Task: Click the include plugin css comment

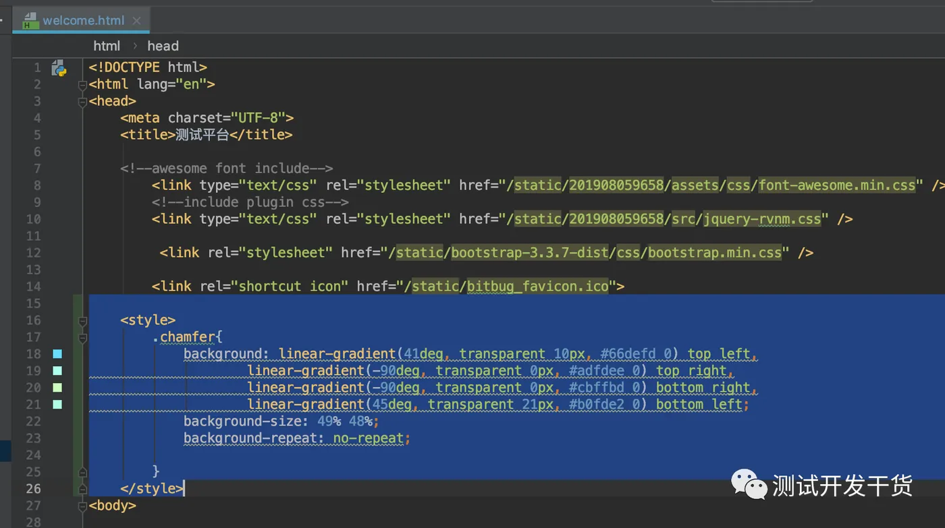Action: point(250,202)
